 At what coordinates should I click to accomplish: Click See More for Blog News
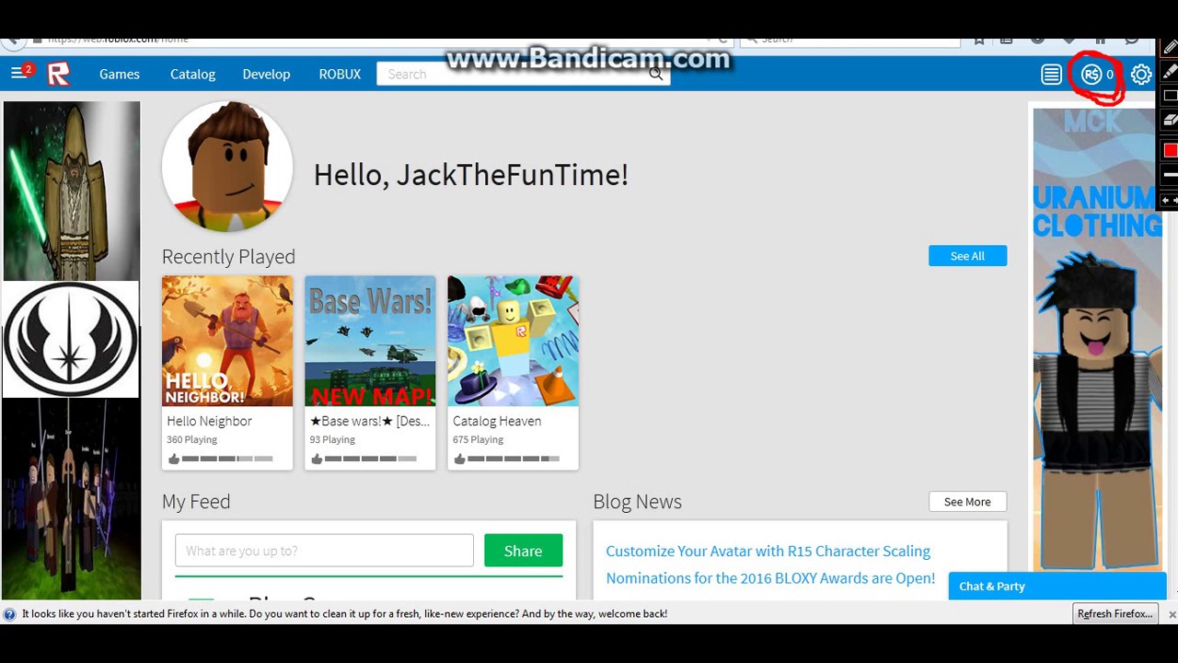tap(967, 502)
